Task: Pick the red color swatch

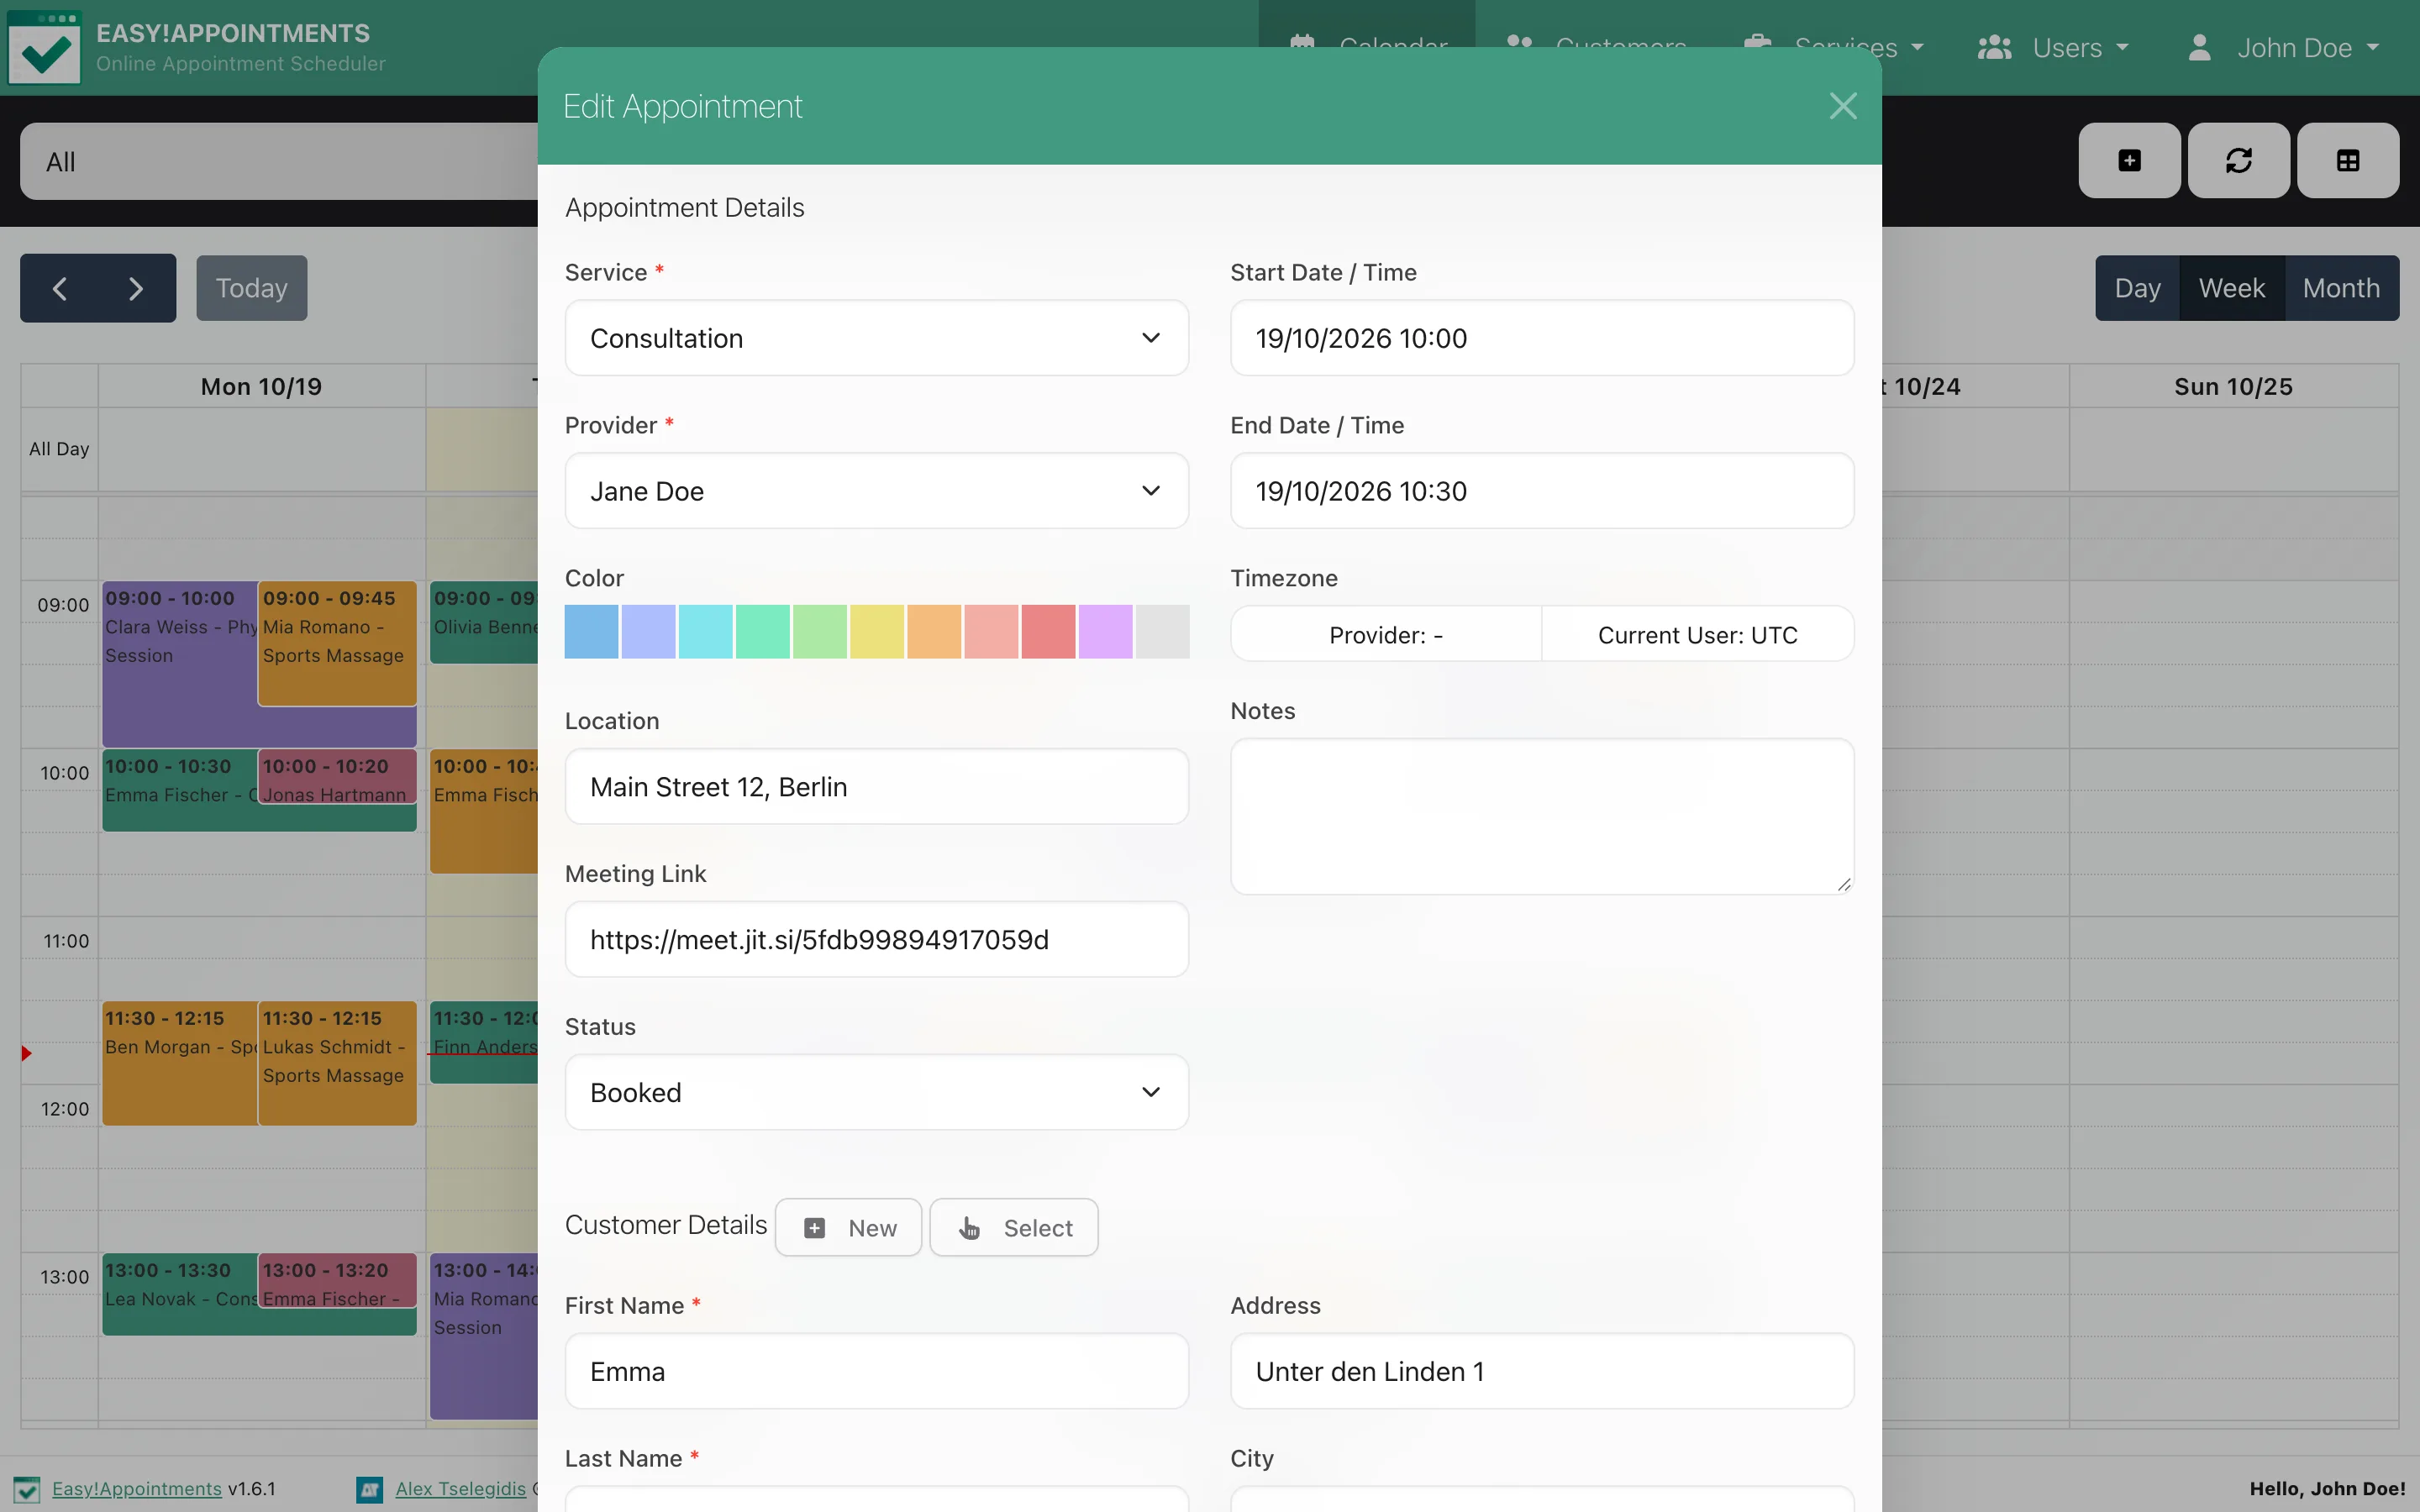Action: [1048, 632]
